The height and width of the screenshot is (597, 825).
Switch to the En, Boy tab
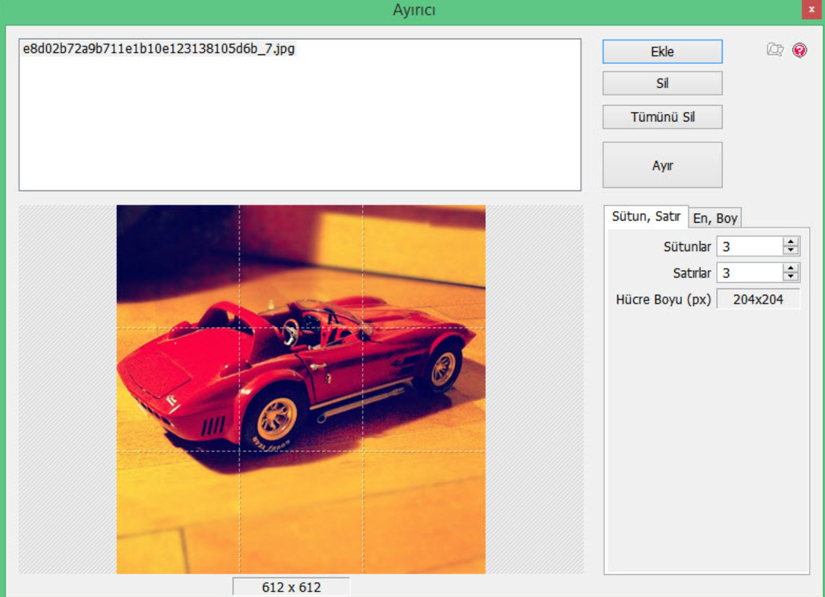[715, 218]
